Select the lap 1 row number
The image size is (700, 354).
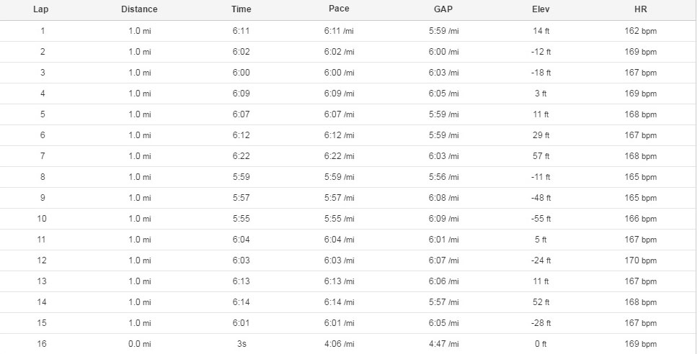(43, 31)
